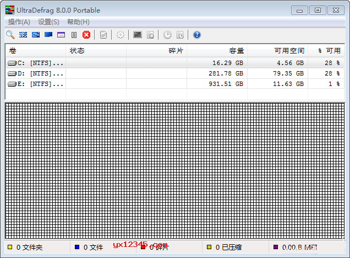Click the Defragment toolbar icon
The width and height of the screenshot is (350, 258).
point(23,35)
